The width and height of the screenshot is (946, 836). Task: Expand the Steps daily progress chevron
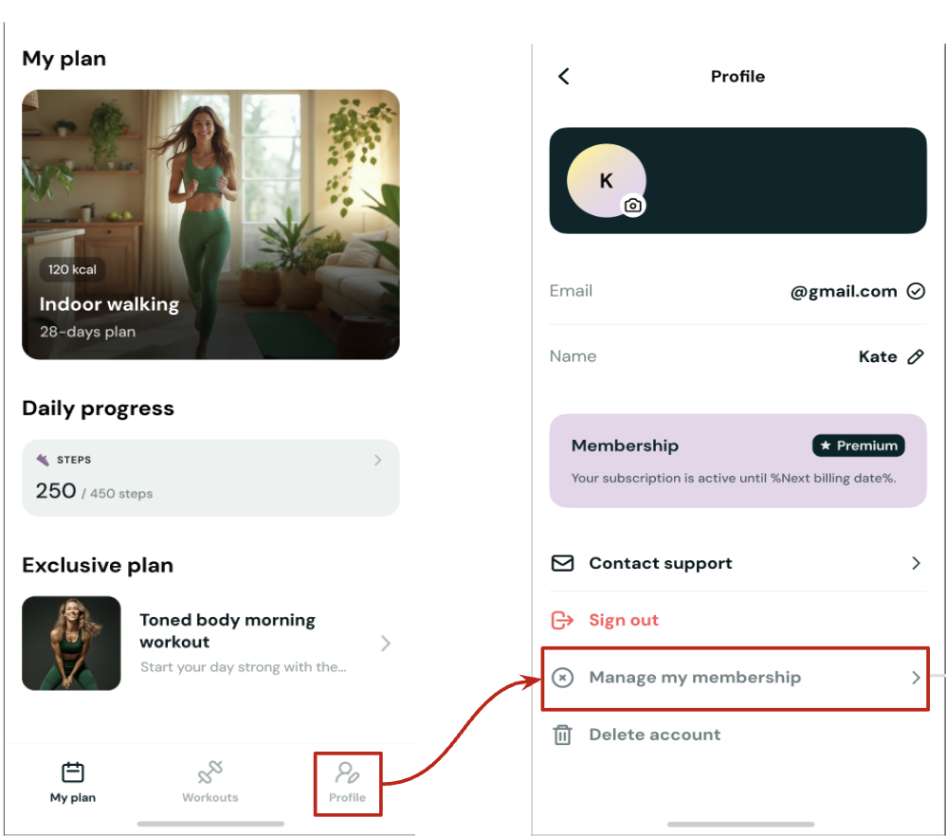(x=377, y=461)
